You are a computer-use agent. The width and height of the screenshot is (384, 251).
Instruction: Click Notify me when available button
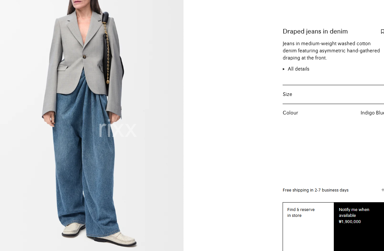point(359,227)
